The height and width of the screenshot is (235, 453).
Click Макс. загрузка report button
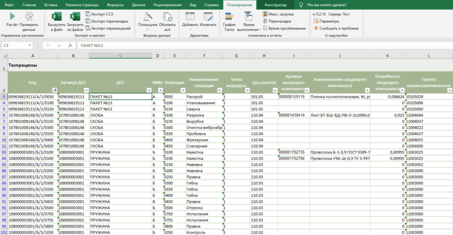(278, 14)
